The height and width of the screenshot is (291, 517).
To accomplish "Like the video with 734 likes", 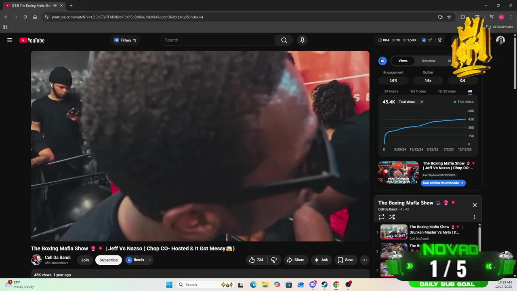I will (256, 260).
